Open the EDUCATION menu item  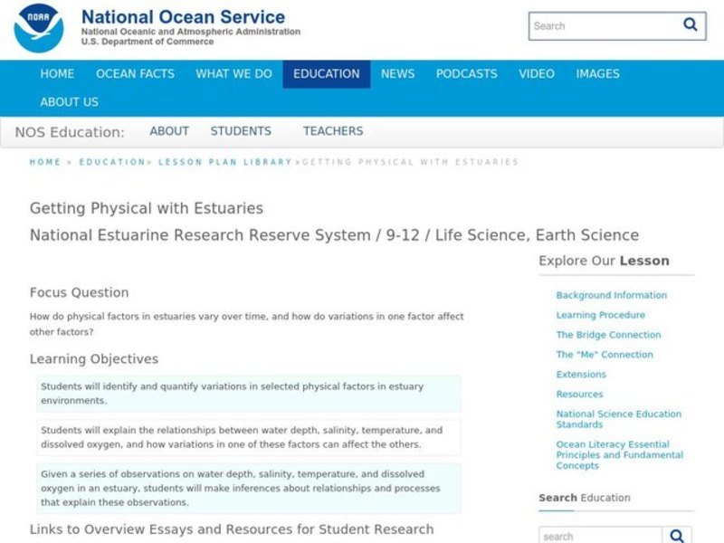coord(326,74)
